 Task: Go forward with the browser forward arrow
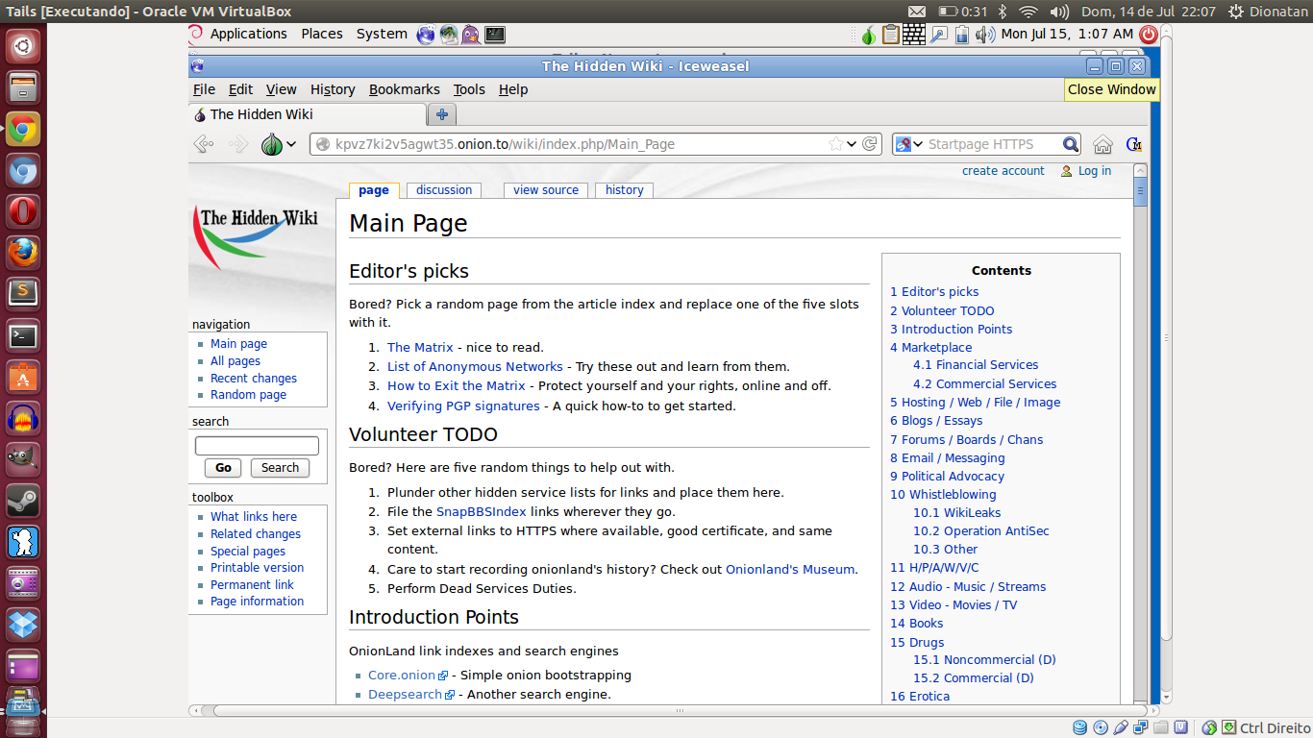click(238, 144)
